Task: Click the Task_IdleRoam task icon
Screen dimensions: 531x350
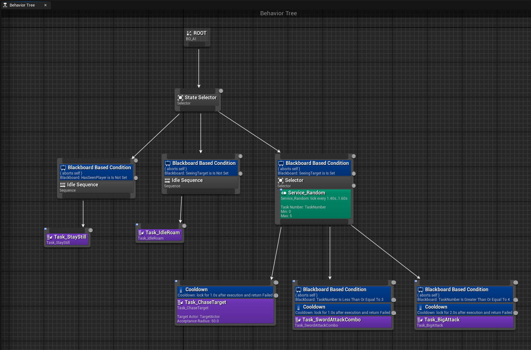Action: pos(141,233)
